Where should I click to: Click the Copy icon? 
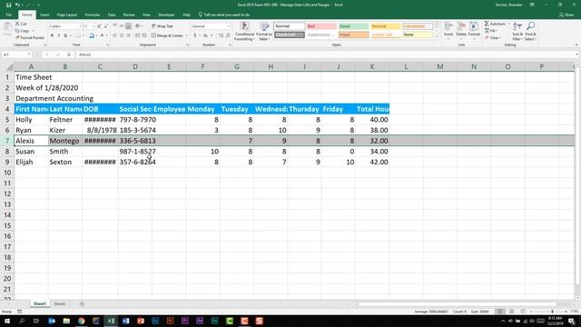point(17,30)
